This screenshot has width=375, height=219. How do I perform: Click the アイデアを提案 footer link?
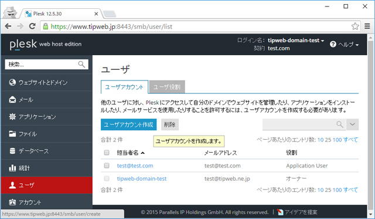(x=301, y=212)
